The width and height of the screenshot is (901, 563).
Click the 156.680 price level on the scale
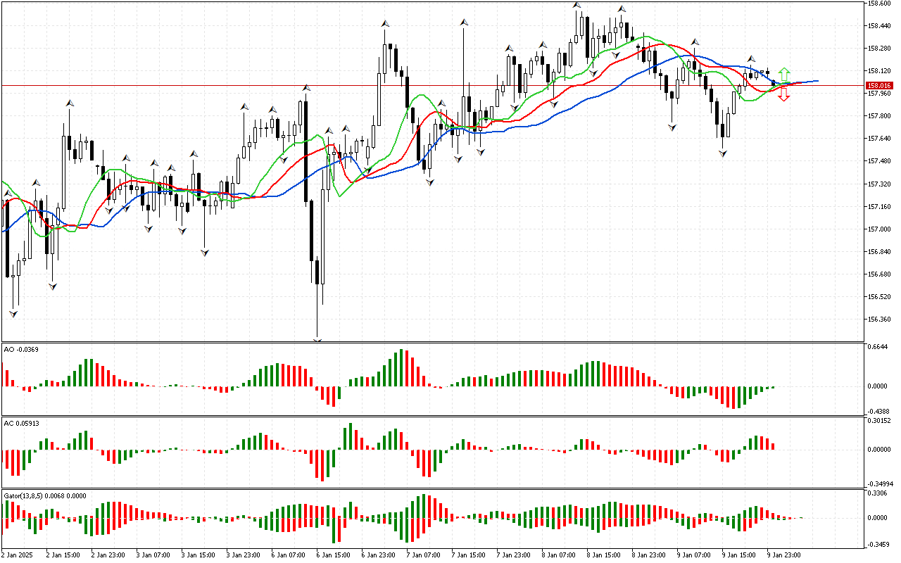click(x=881, y=274)
